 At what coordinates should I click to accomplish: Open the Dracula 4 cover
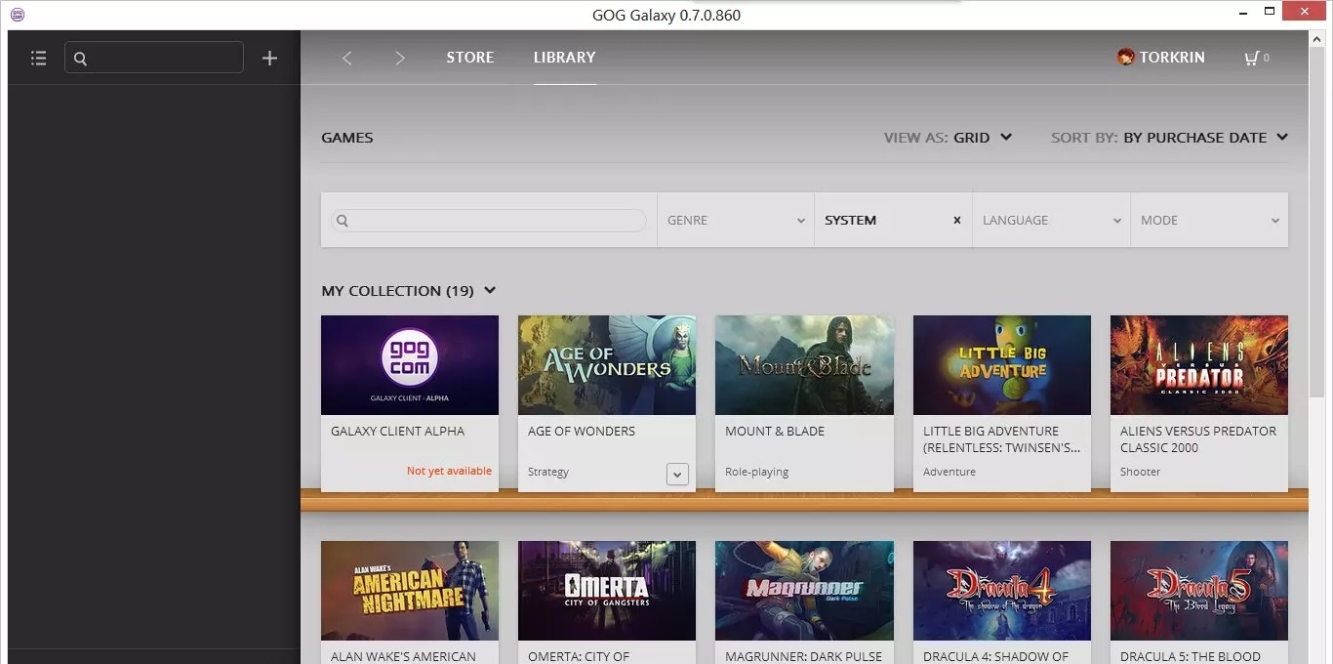pos(1002,591)
